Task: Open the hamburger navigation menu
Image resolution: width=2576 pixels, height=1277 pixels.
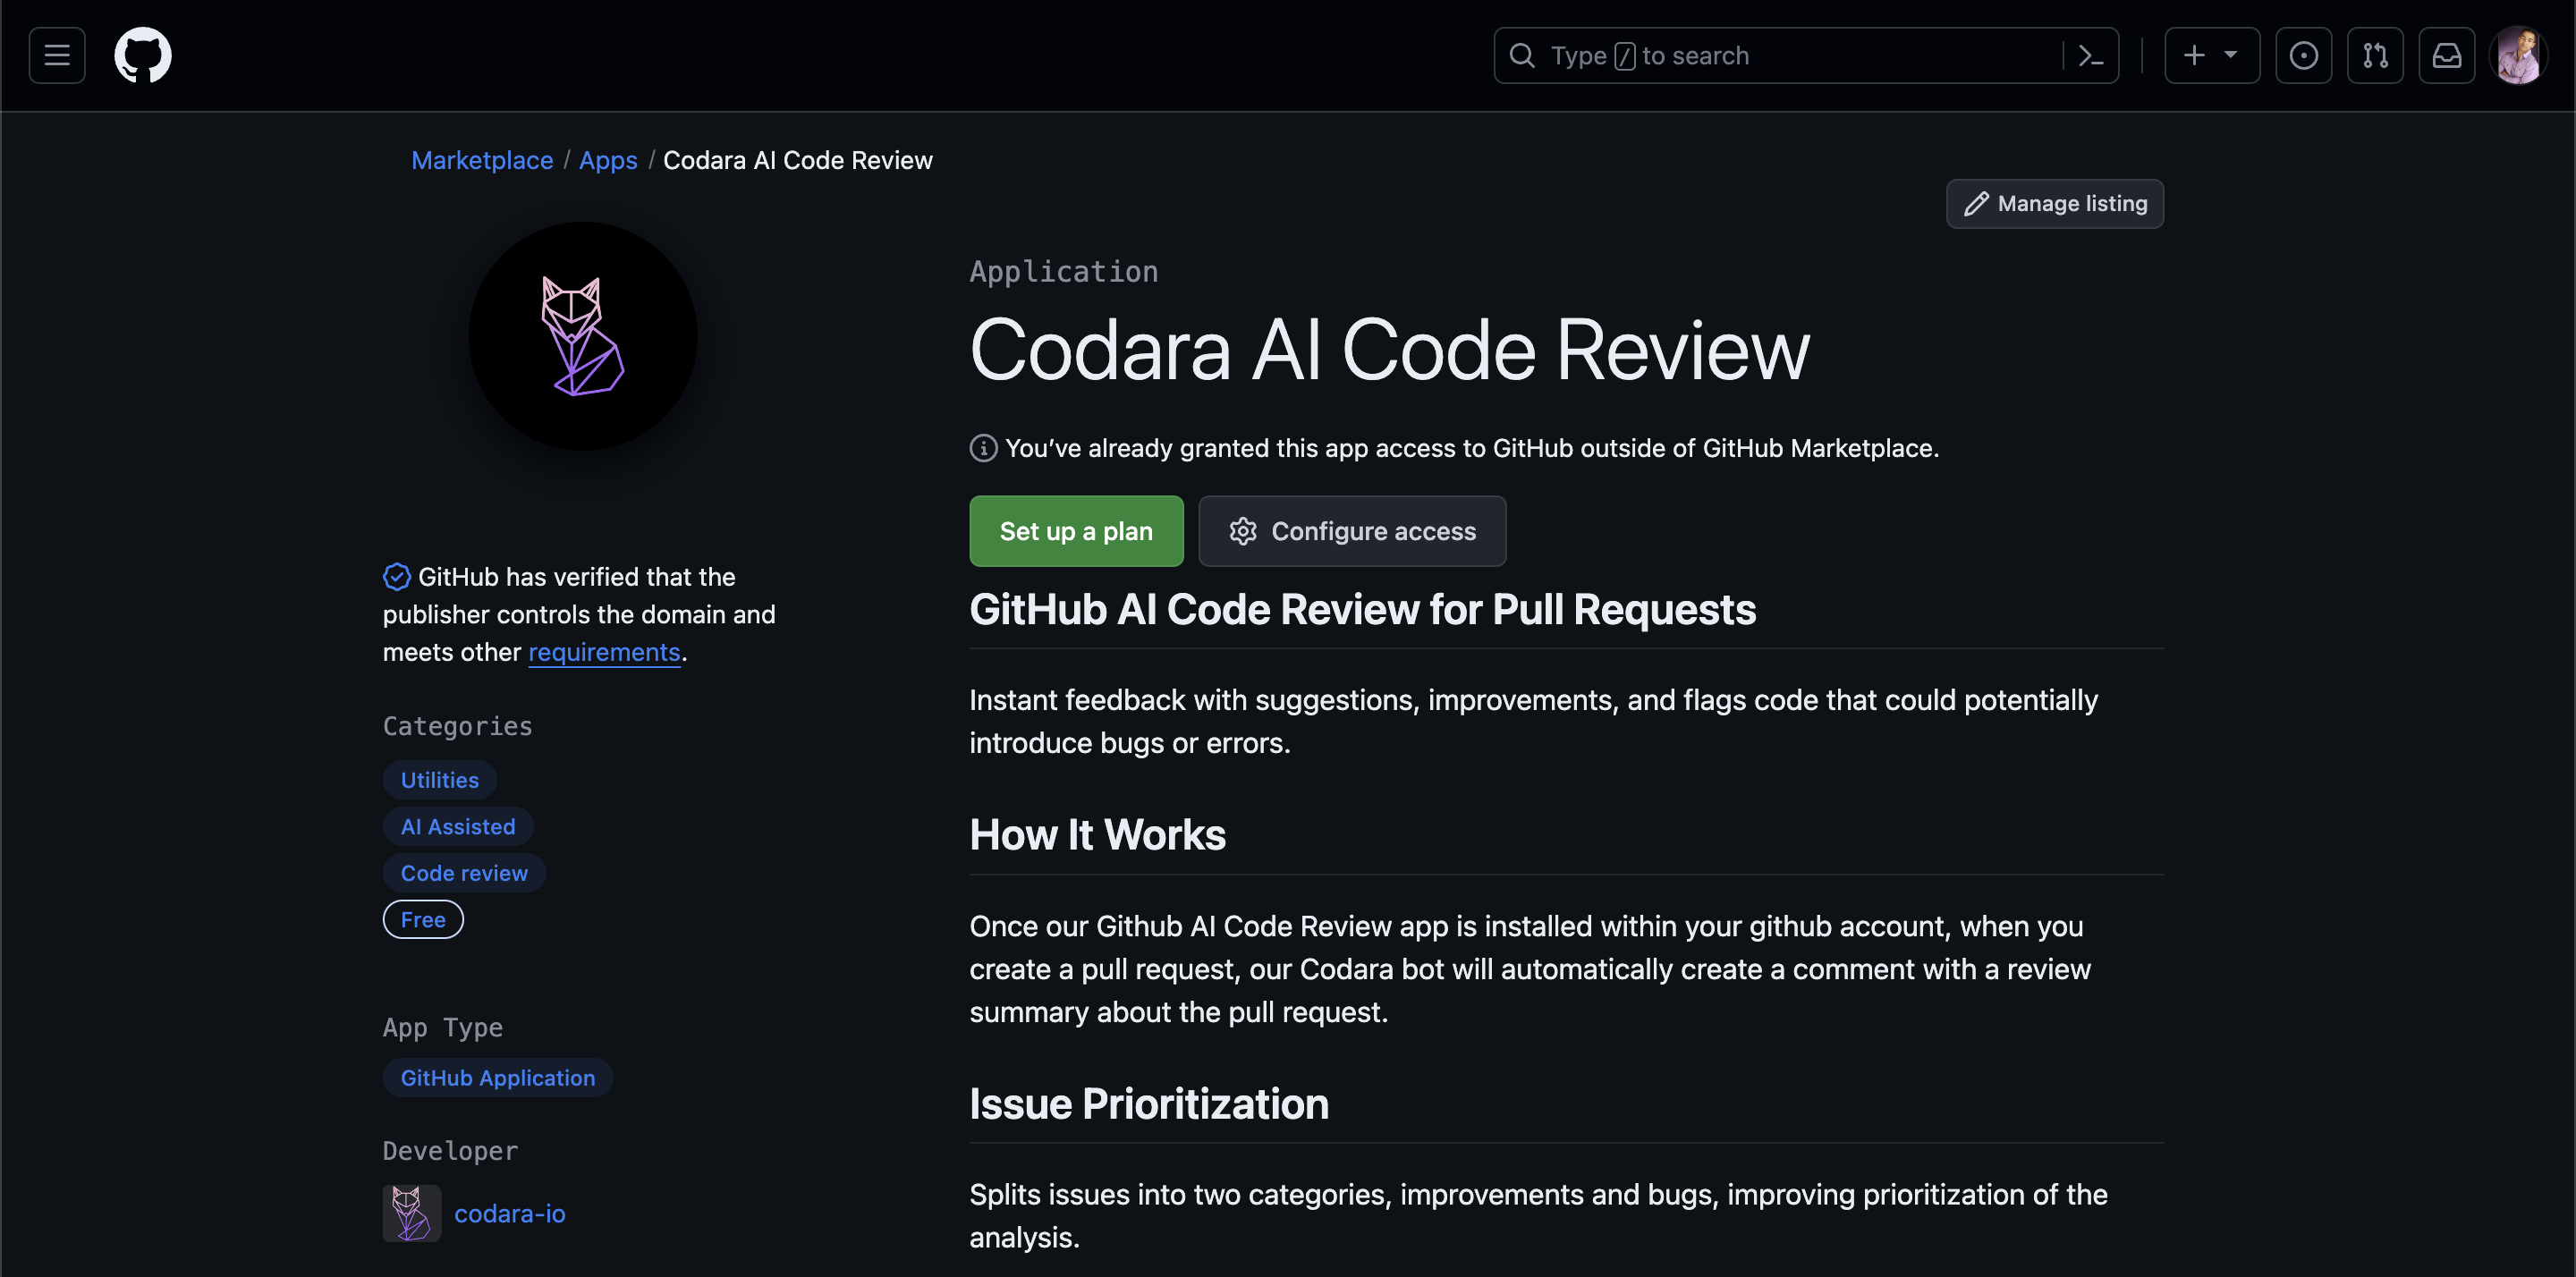Action: pyautogui.click(x=57, y=55)
